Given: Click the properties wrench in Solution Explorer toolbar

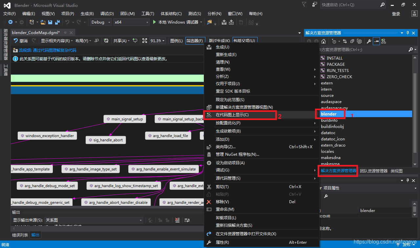Looking at the screenshot, I should click(x=369, y=41).
